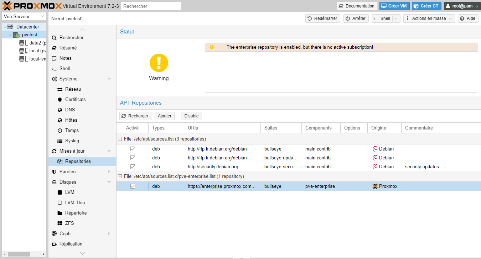Click the Parefeu shield icon
This screenshot has width=481, height=259.
[x=54, y=172]
